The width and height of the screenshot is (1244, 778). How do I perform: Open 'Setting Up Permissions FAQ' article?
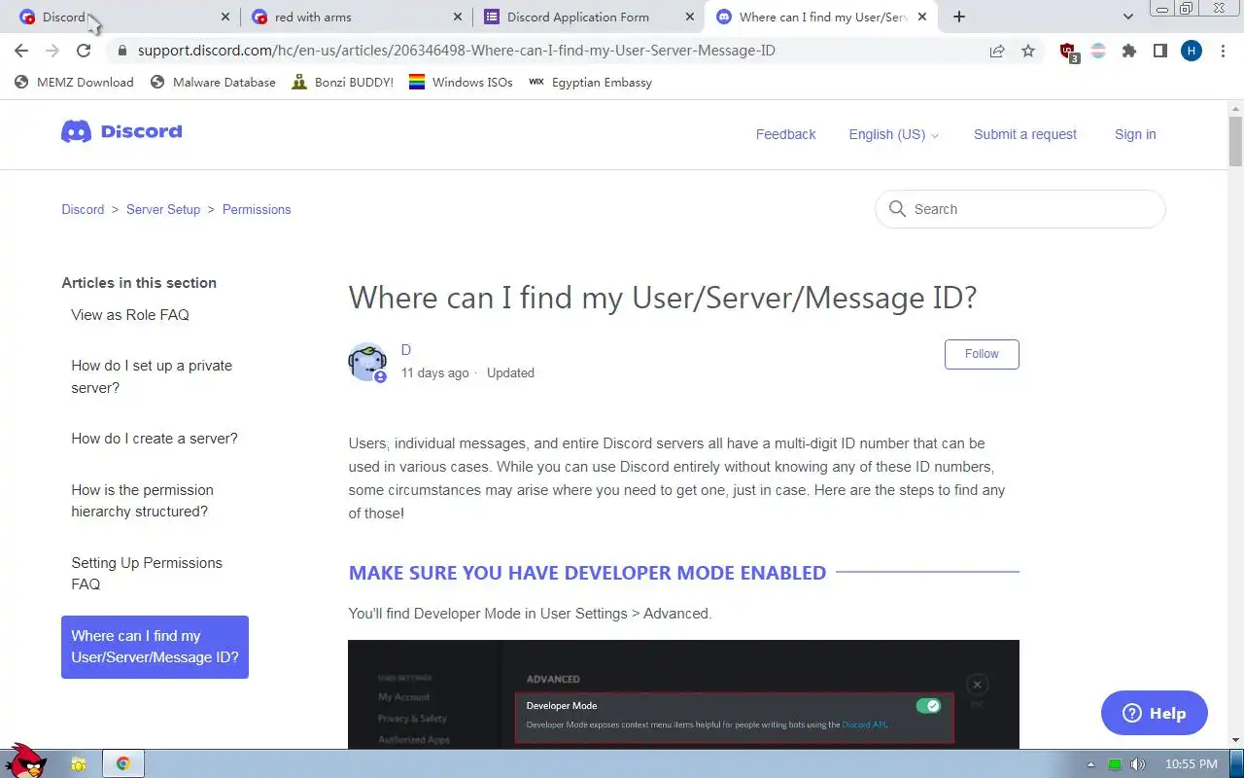147,574
